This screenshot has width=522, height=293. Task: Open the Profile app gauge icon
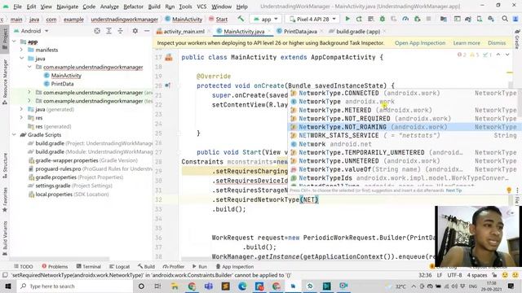[x=405, y=19]
